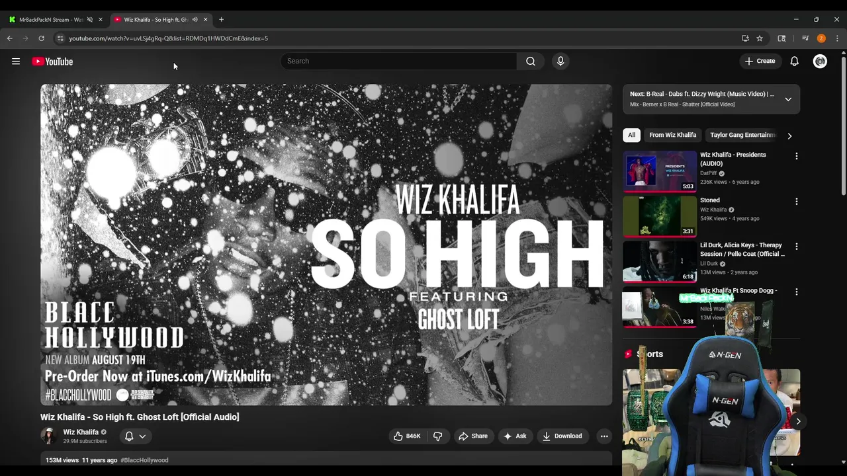The height and width of the screenshot is (476, 847).
Task: Open more actions three-dot button under video
Action: pos(603,436)
